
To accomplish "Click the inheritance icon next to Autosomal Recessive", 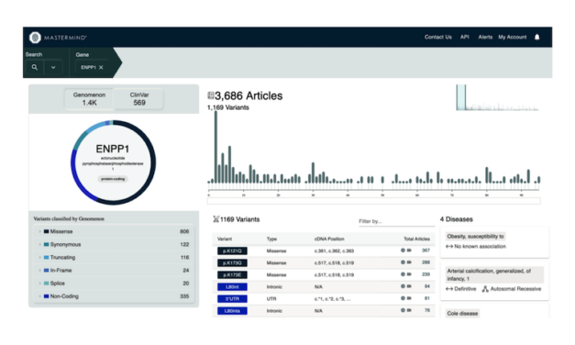I will pyautogui.click(x=485, y=289).
